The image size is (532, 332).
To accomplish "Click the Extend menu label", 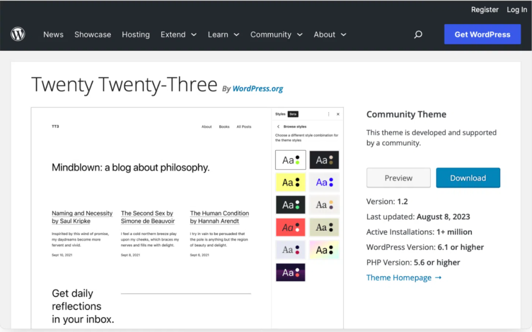I will pyautogui.click(x=173, y=35).
